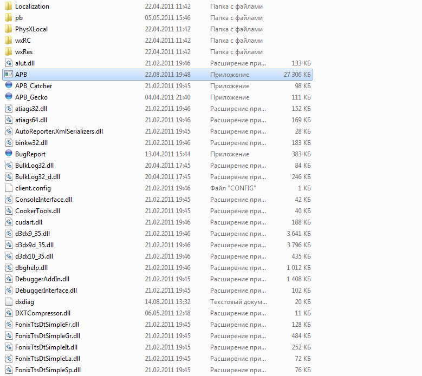Viewport: 422px width, 376px height.
Task: Select the APB application icon
Action: click(8, 75)
